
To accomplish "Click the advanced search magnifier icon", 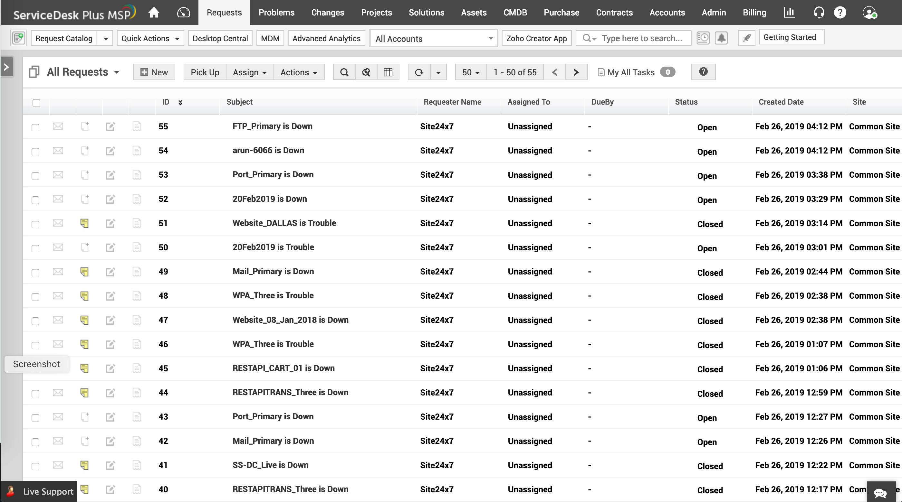I will [366, 72].
